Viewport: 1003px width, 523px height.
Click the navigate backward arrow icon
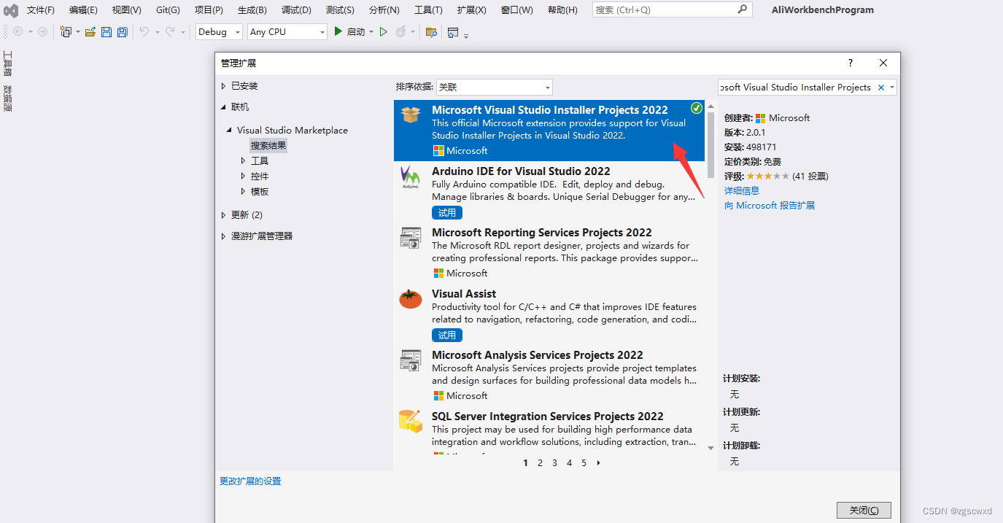click(x=18, y=32)
